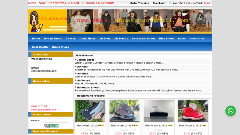Image resolution: width=240 pixels, height=135 pixels.
Task: Click the KeyWord search input field
Action: 56,121
